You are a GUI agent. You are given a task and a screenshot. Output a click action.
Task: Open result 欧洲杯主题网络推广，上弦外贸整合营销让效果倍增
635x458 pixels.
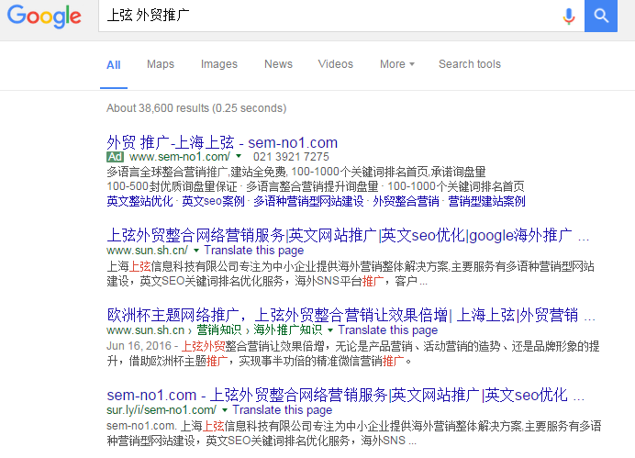coord(351,315)
